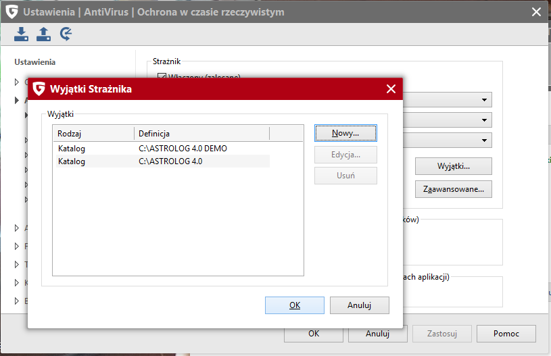This screenshot has width=551, height=356.
Task: Expand the settings tree item starting with E
Action: (x=16, y=301)
